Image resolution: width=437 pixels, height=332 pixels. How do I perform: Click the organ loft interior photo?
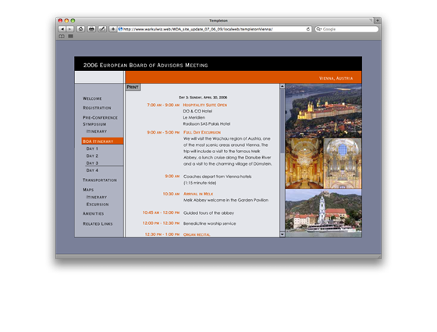pyautogui.click(x=343, y=163)
